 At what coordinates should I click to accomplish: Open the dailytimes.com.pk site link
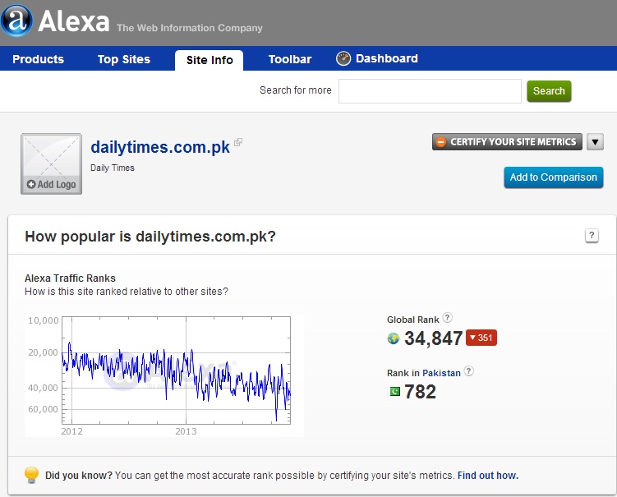[160, 147]
